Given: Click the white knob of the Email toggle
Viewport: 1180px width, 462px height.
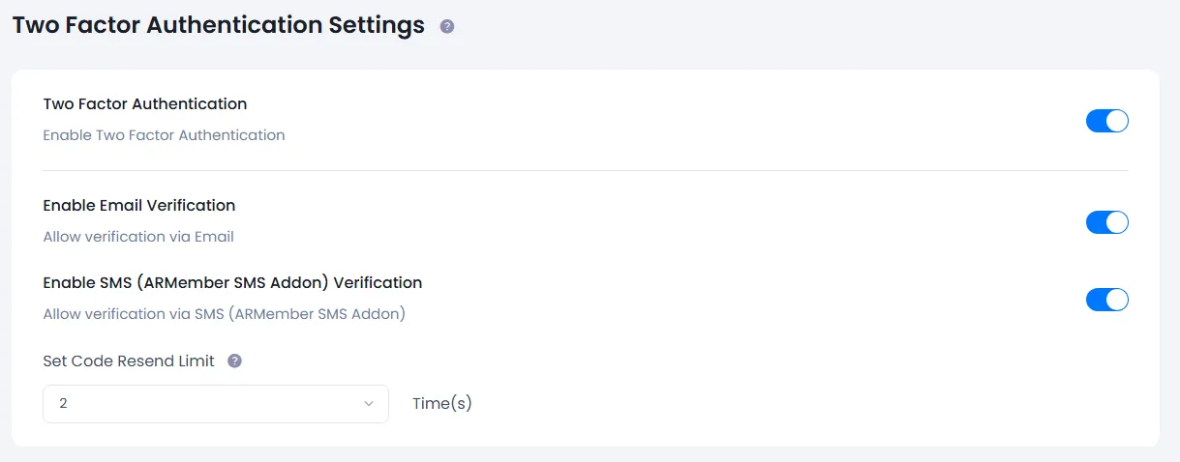Looking at the screenshot, I should tap(1117, 222).
